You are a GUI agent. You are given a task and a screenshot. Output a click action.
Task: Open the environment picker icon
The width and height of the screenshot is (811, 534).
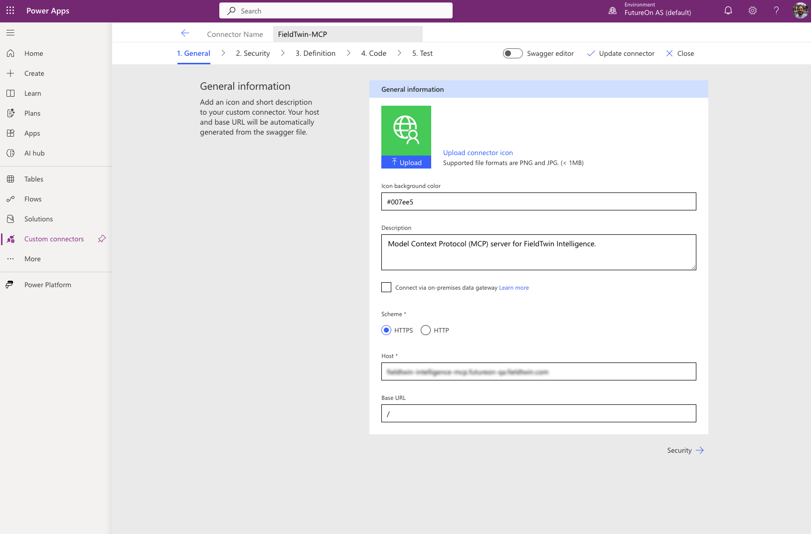tap(613, 10)
